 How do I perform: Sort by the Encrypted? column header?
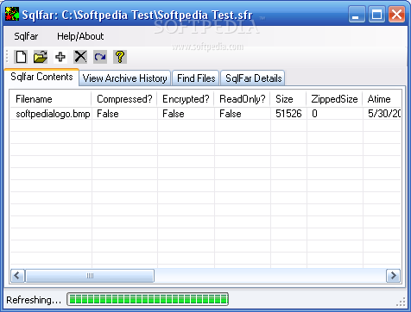186,99
